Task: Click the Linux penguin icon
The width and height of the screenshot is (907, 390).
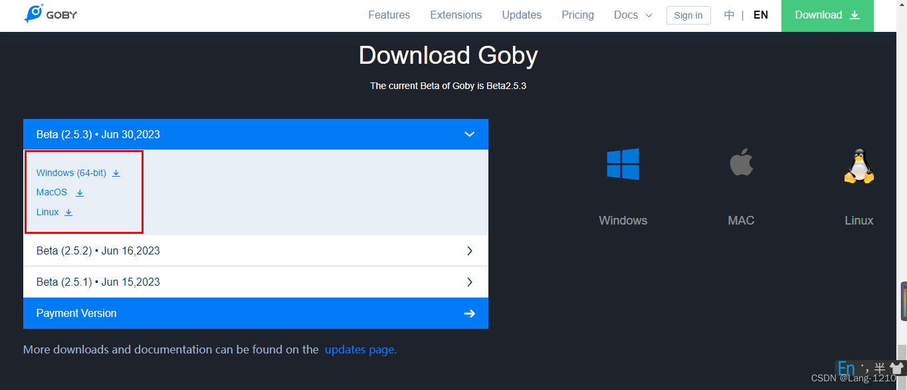Action: [x=858, y=165]
